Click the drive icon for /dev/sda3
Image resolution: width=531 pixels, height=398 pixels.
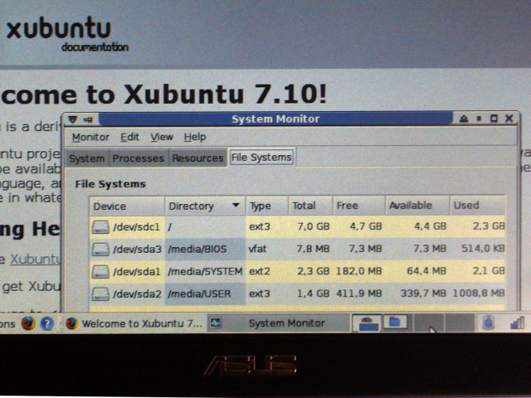[x=100, y=250]
